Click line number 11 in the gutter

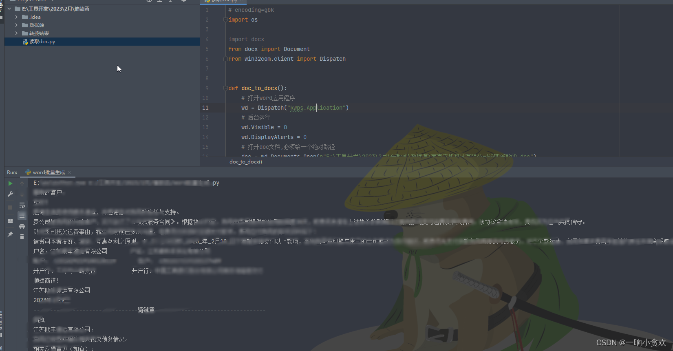(x=205, y=108)
